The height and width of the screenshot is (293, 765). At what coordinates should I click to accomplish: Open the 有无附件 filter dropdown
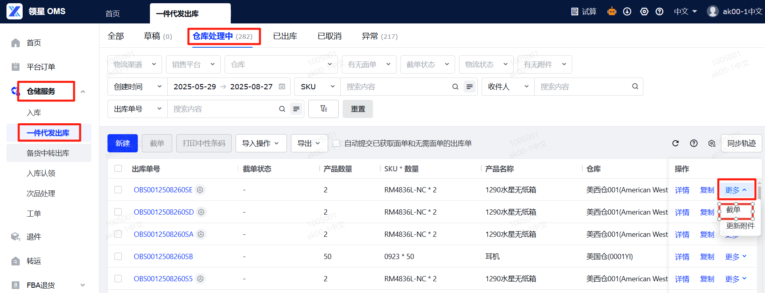(545, 64)
